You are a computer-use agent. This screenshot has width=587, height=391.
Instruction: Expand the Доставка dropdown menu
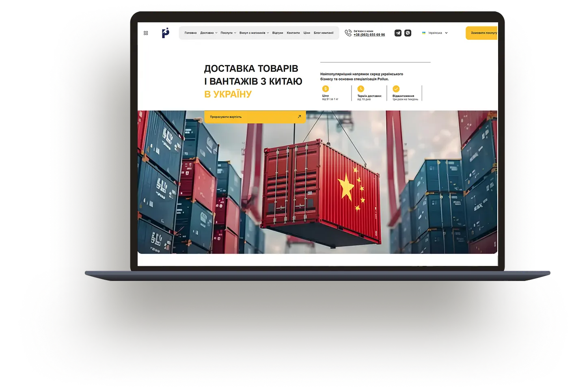tap(209, 33)
